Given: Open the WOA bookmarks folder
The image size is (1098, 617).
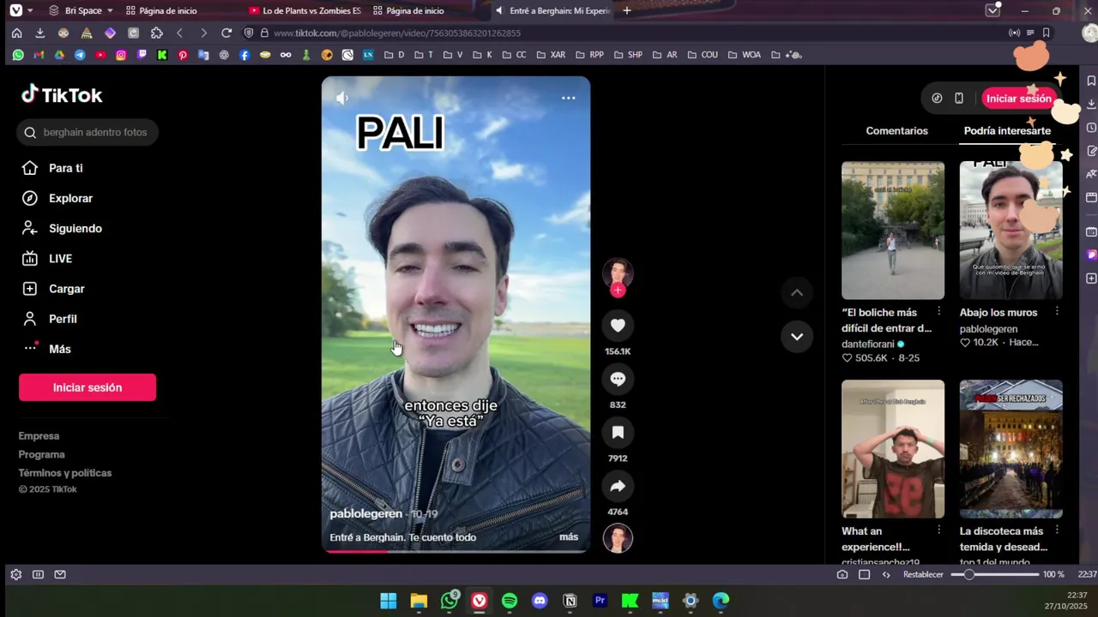Looking at the screenshot, I should [x=744, y=55].
